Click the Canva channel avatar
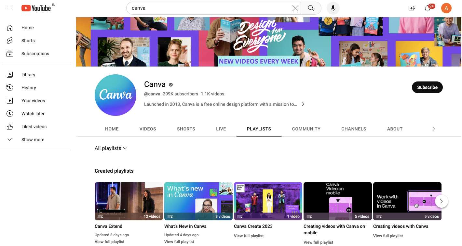 [x=115, y=95]
